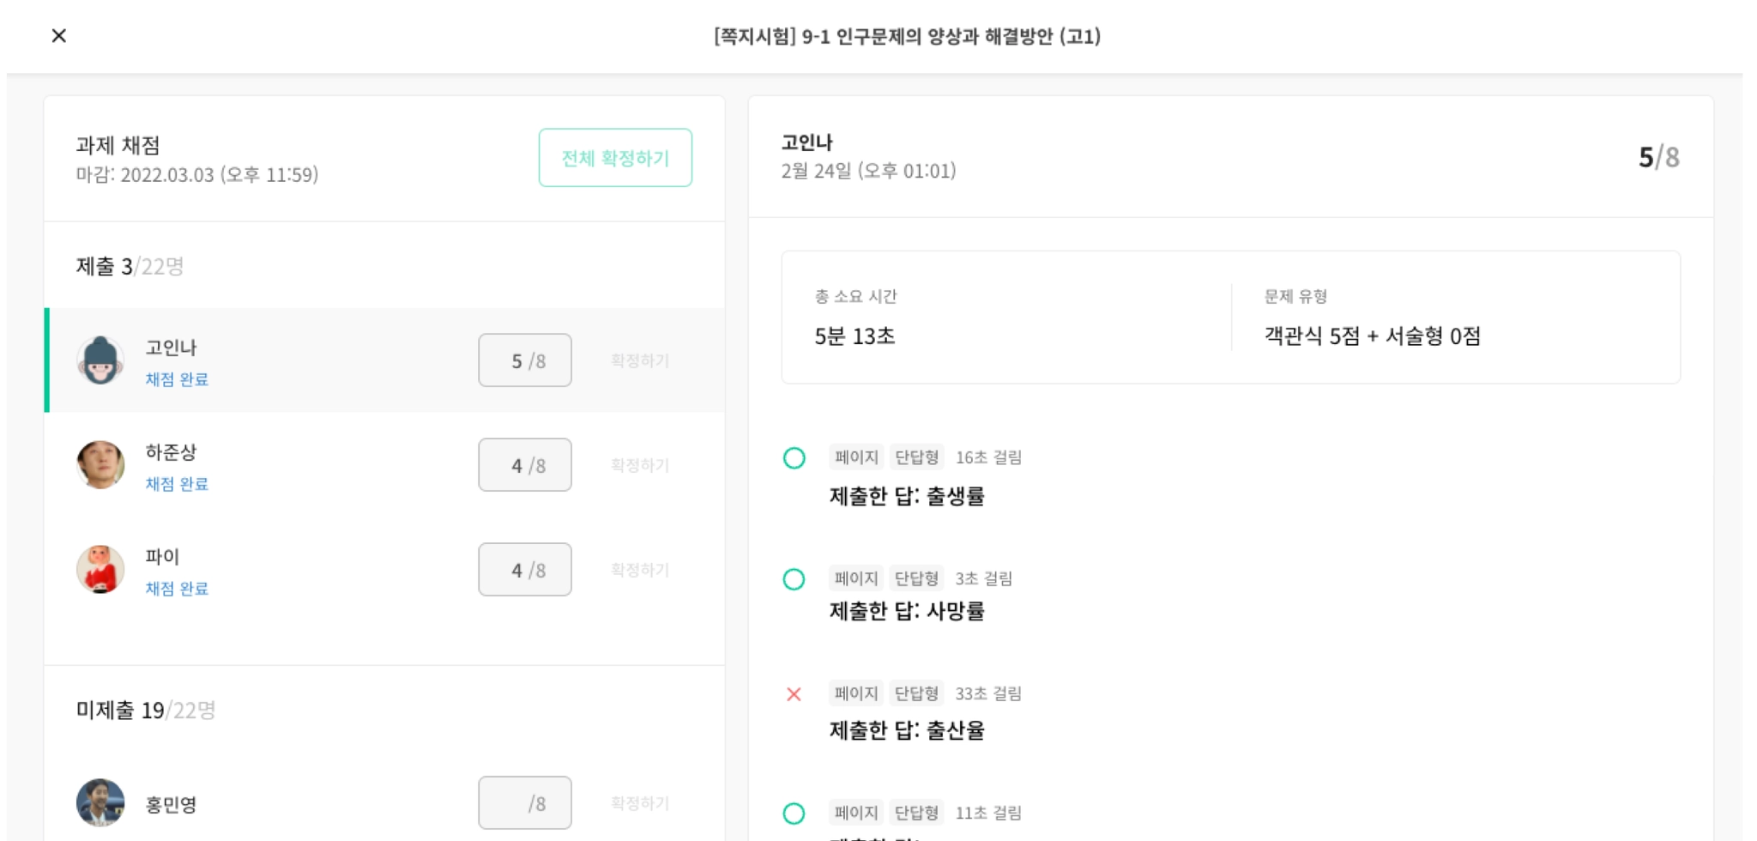Click 채점 완료 status under 파이
Image resolution: width=1757 pixels, height=841 pixels.
pyautogui.click(x=177, y=589)
